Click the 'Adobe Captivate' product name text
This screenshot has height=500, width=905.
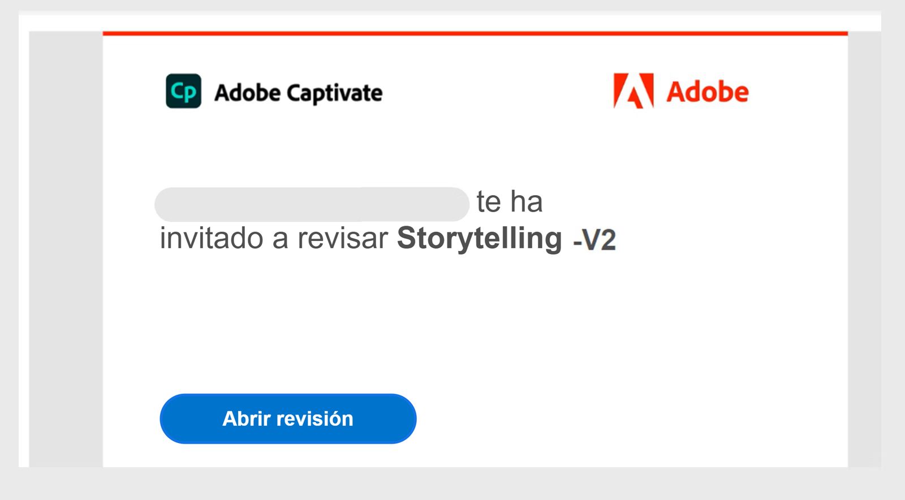coord(298,93)
